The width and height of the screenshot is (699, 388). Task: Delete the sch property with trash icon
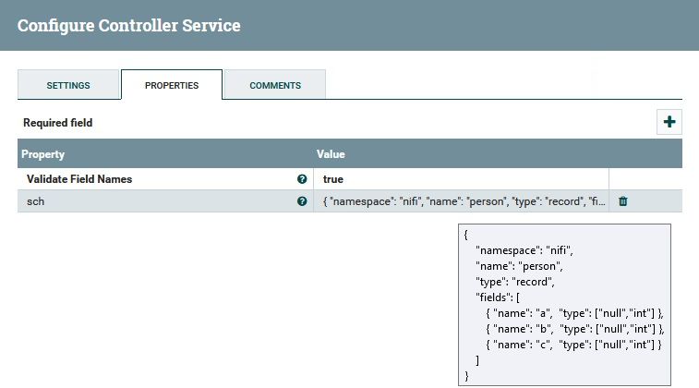623,201
